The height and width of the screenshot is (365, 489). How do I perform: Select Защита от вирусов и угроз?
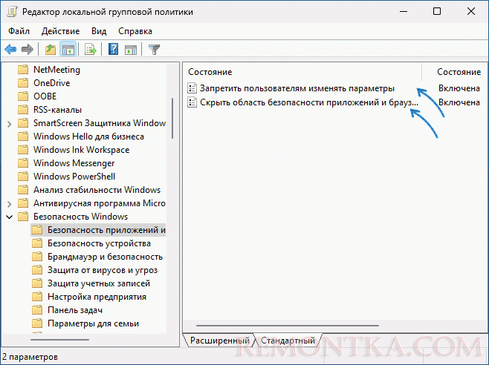click(103, 270)
